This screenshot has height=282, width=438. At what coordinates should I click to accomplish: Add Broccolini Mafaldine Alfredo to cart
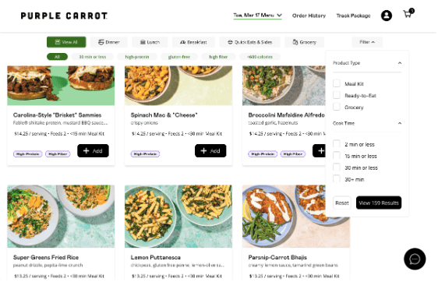[320, 151]
